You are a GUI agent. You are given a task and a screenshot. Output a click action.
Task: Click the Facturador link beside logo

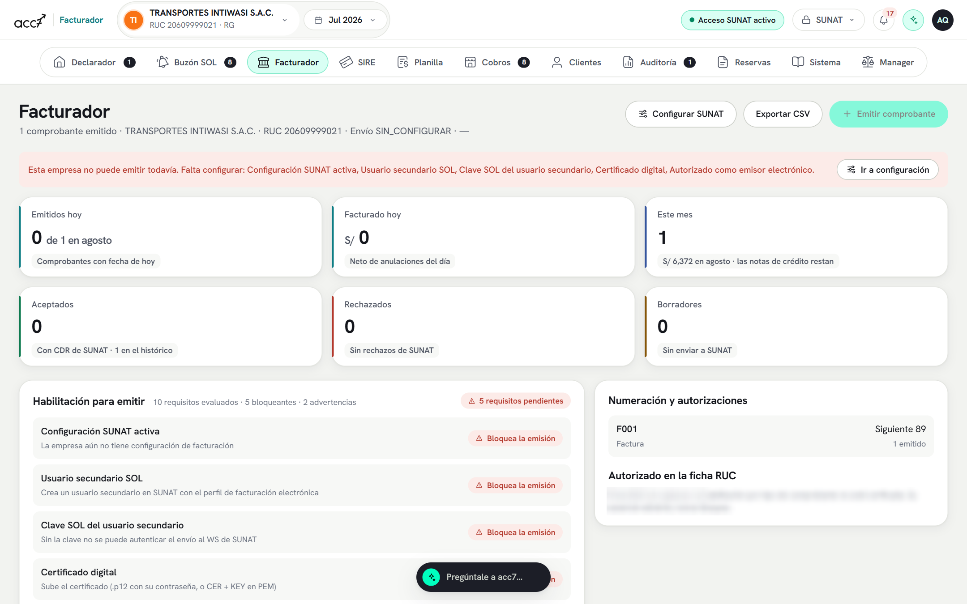tap(81, 20)
